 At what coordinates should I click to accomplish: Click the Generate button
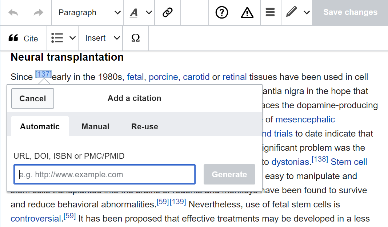coord(229,174)
